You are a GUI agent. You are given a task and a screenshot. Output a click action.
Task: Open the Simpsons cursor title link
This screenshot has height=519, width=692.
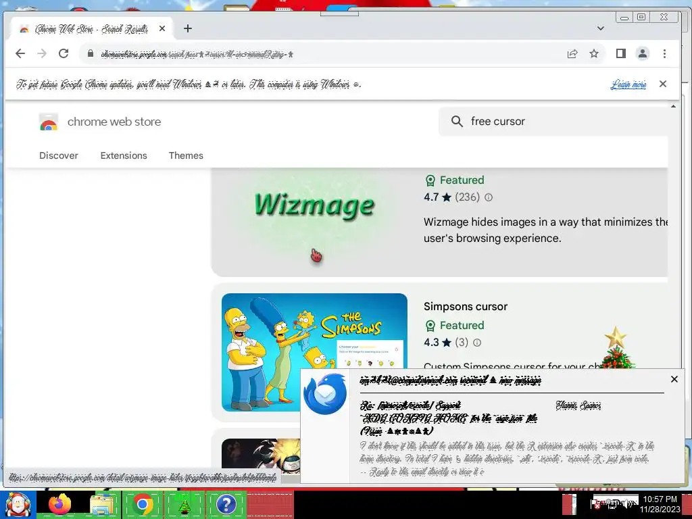(465, 307)
